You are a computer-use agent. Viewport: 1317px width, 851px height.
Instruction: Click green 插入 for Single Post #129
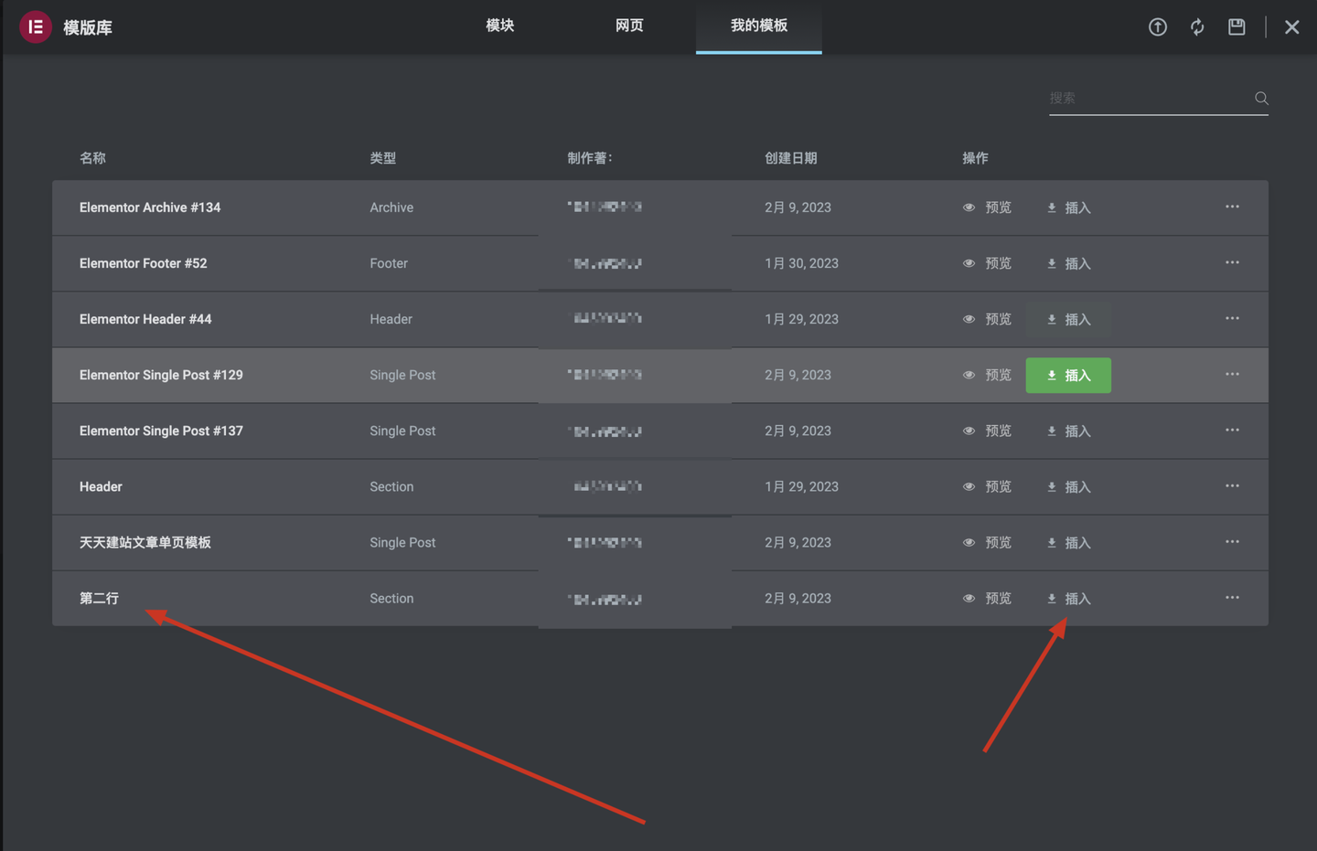click(x=1068, y=375)
